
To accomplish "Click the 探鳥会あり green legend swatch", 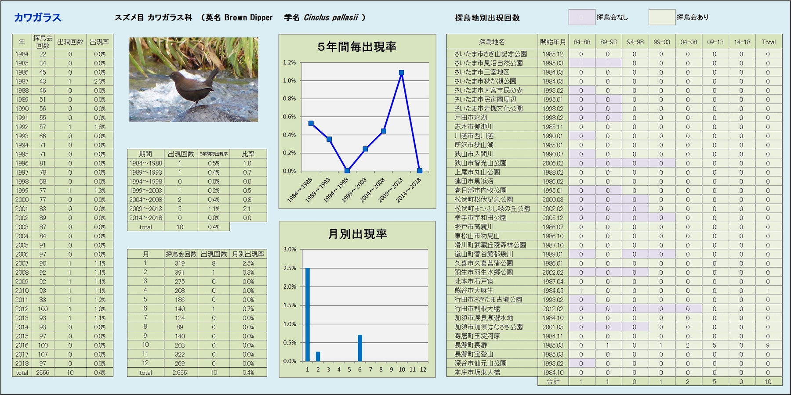I will coord(662,17).
